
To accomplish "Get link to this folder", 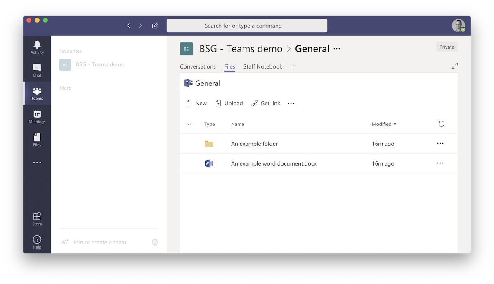I will (266, 103).
